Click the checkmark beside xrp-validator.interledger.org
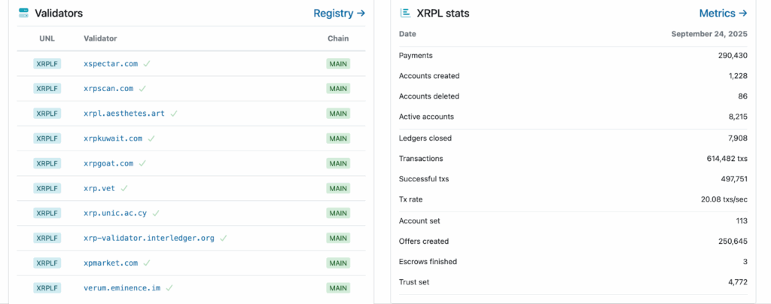Screen dimensions: 771x304 pyautogui.click(x=224, y=238)
